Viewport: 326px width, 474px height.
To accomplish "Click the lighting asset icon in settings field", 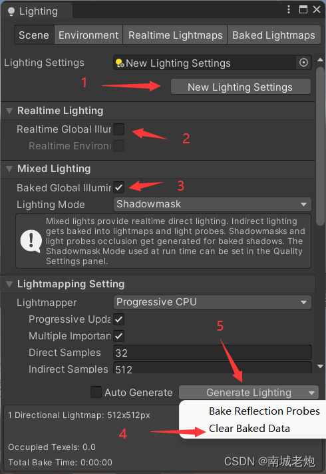I will pos(120,63).
